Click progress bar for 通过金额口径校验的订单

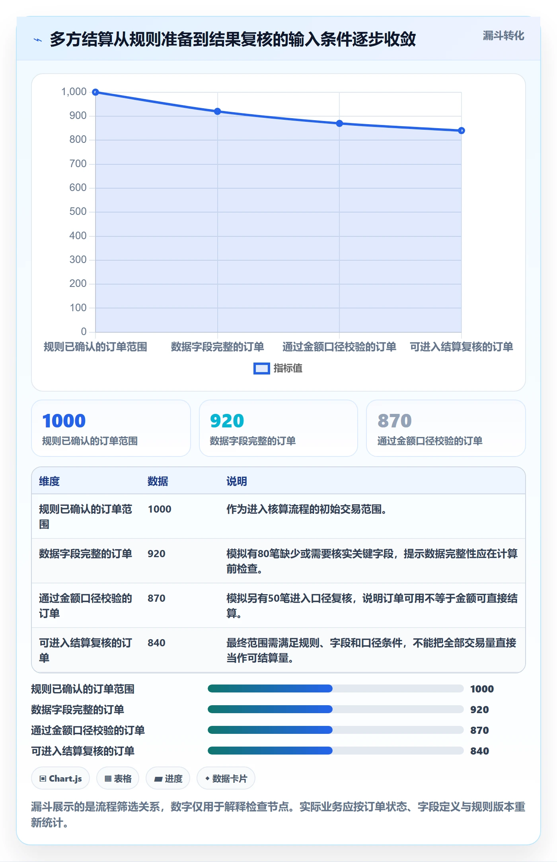(336, 730)
